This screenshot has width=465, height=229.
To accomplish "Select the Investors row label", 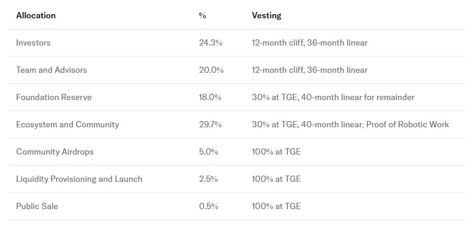I will pyautogui.click(x=34, y=43).
